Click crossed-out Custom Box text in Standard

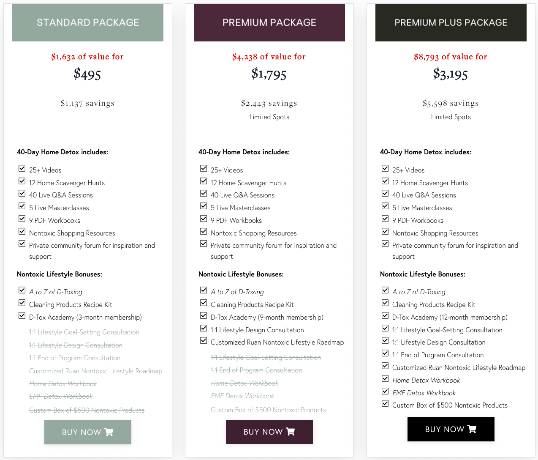click(87, 410)
